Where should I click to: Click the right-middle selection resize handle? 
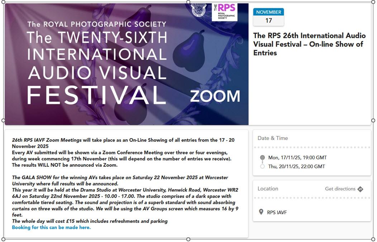coord(373,121)
